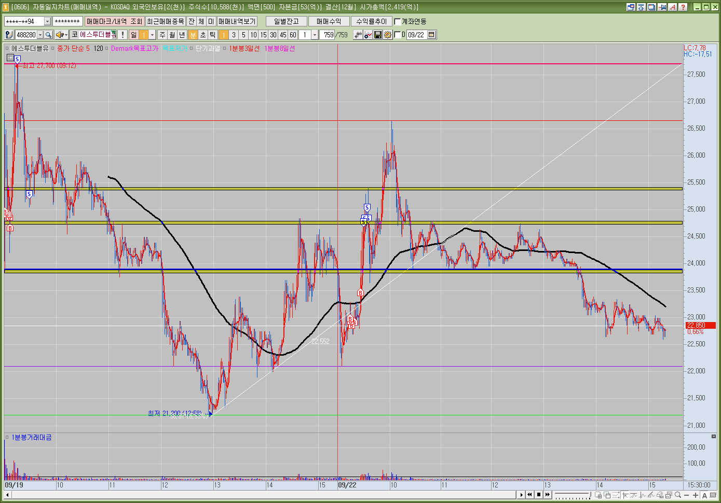Image resolution: width=721 pixels, height=503 pixels.
Task: Click the password field with asterisks
Action: click(x=67, y=21)
